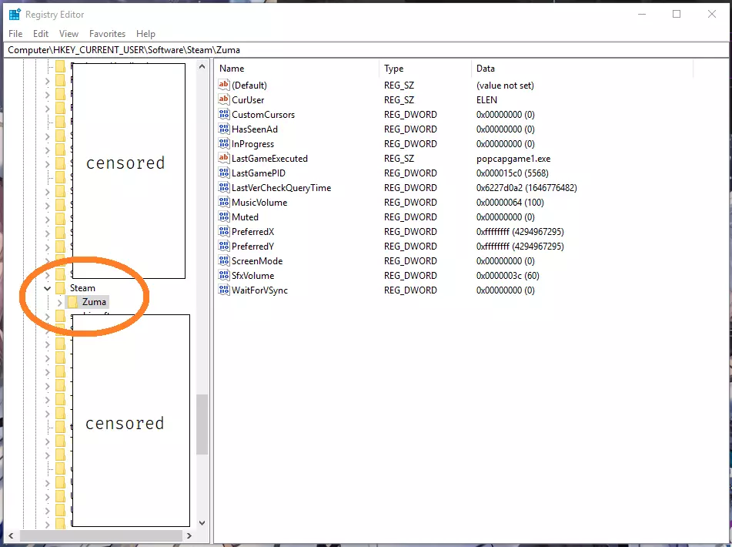Image resolution: width=732 pixels, height=547 pixels.
Task: Click the DWORD icon beside ScreenMode
Action: 224,260
